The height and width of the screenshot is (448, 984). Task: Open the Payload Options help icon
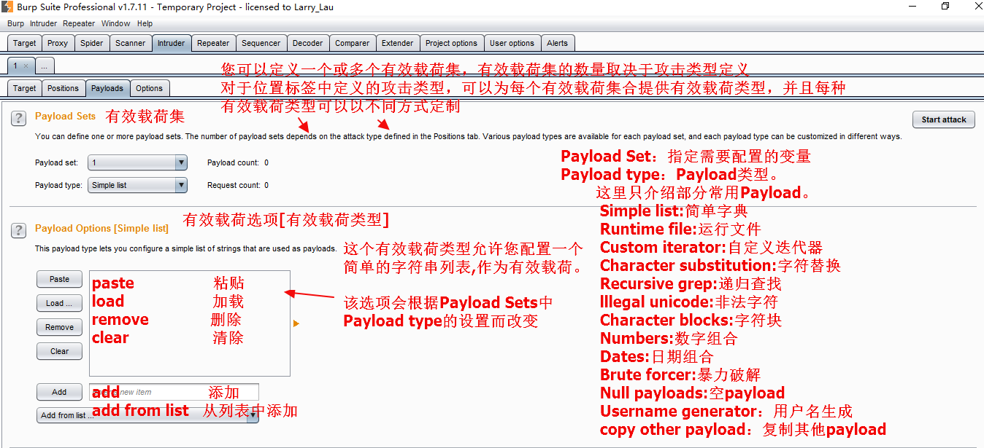coord(20,230)
